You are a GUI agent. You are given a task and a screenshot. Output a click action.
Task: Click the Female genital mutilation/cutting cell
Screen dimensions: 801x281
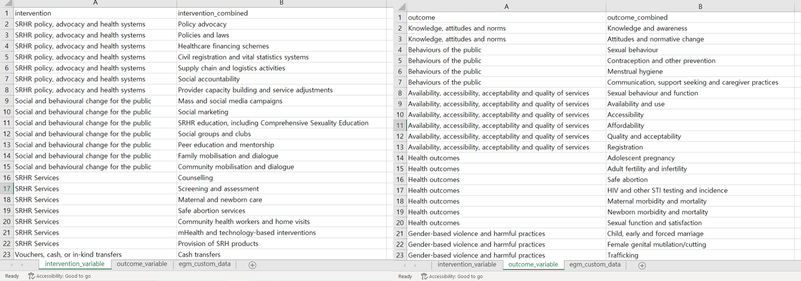point(656,244)
